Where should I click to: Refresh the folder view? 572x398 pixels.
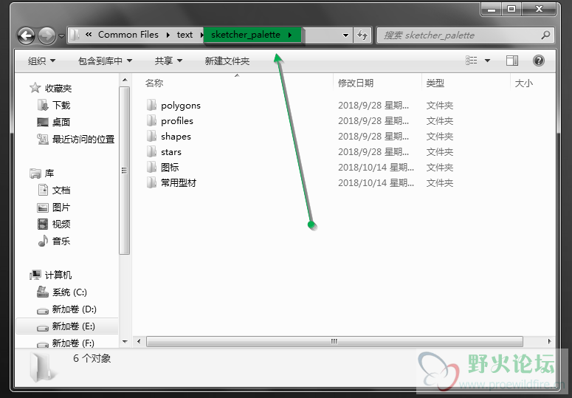coord(362,35)
